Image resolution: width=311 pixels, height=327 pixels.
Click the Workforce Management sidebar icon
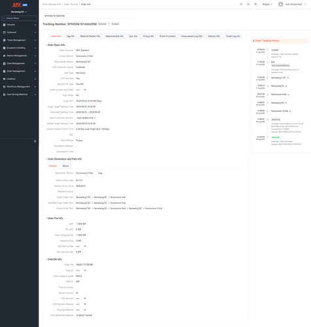click(x=4, y=87)
